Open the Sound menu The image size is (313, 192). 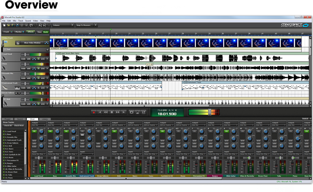[28, 20]
